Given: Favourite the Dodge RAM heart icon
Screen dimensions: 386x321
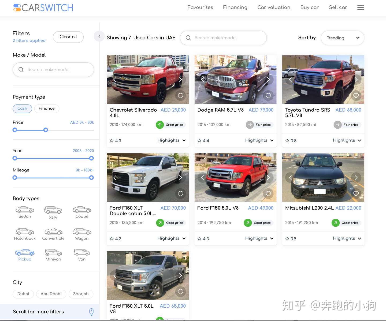Looking at the screenshot, I should 268,96.
